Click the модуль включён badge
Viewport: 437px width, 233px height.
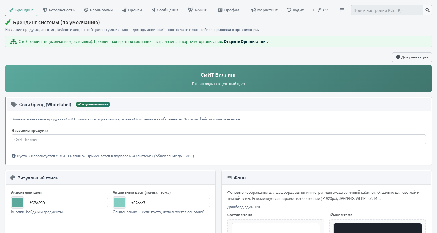pyautogui.click(x=93, y=104)
